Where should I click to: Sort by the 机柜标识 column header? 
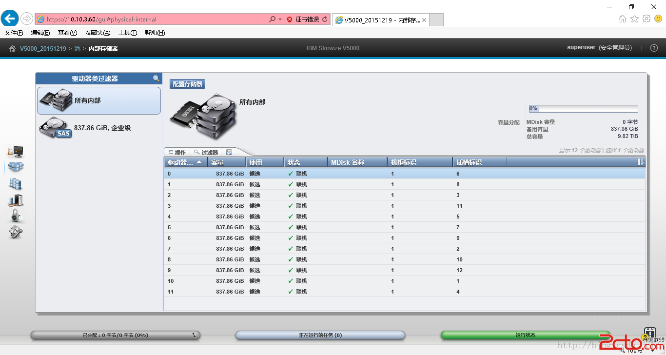[420, 162]
